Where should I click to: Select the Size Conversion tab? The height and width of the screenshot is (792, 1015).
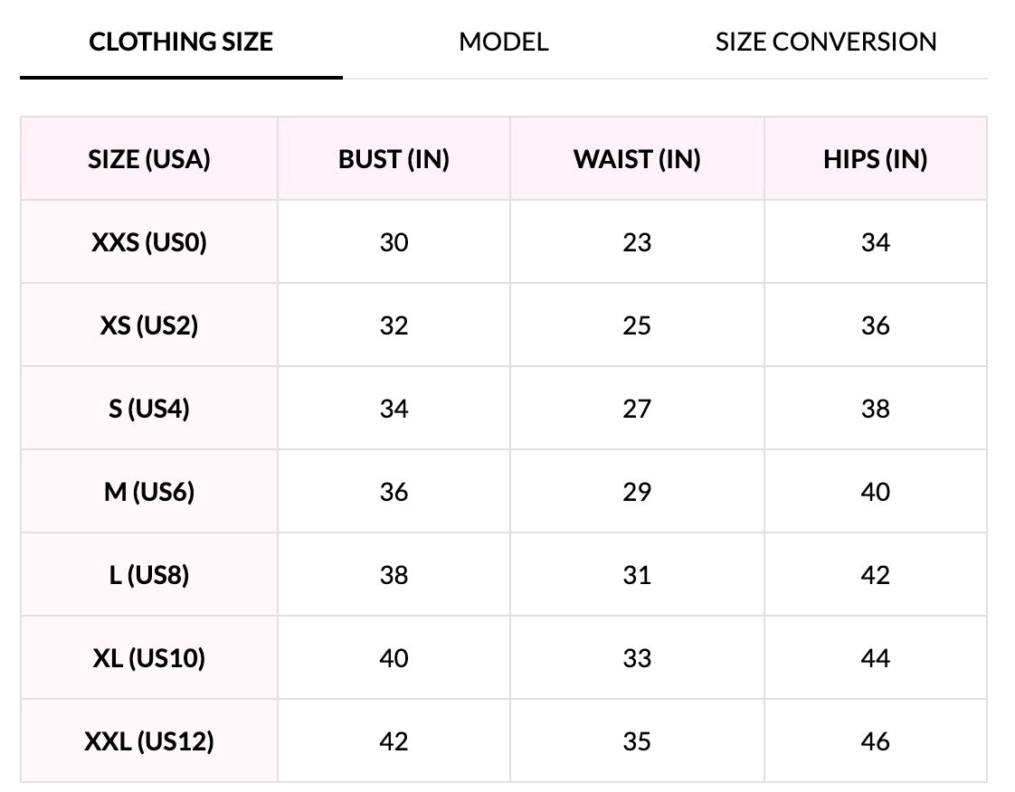point(826,42)
